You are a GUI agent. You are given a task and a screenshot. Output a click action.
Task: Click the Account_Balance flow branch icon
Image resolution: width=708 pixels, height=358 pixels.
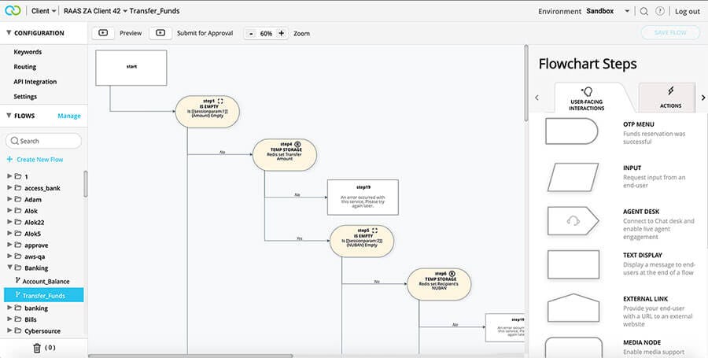(17, 281)
